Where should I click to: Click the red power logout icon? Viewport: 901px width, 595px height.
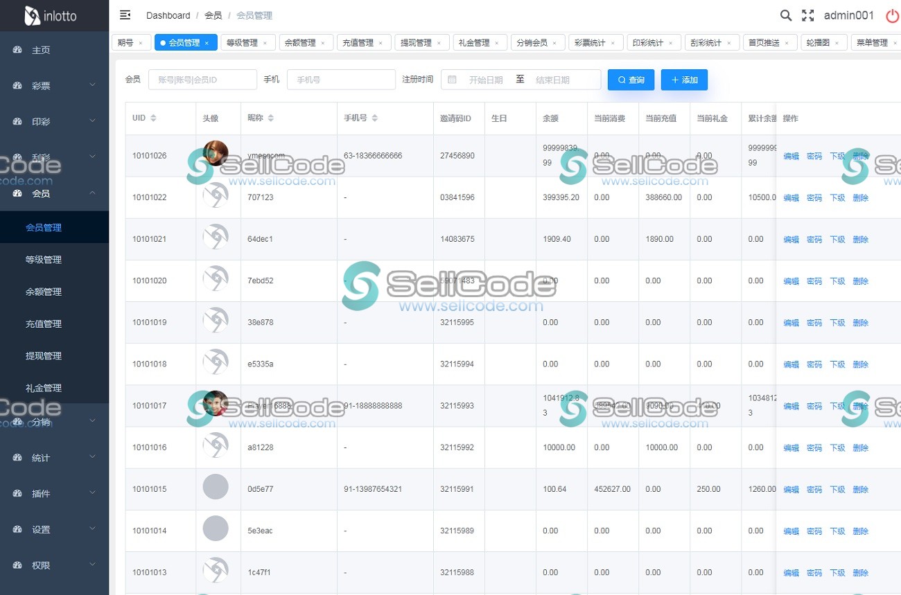coord(892,15)
